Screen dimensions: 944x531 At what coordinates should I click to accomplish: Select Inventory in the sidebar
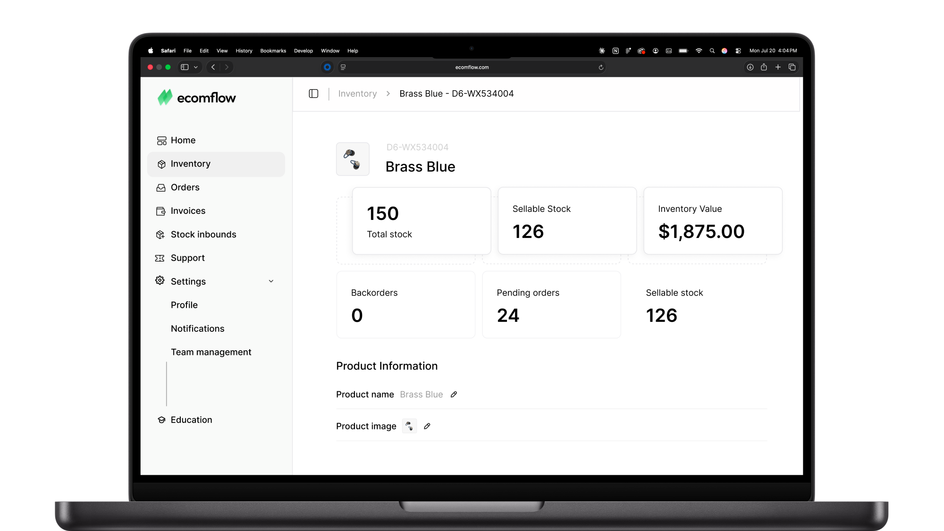216,164
